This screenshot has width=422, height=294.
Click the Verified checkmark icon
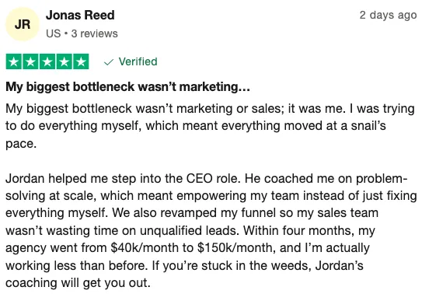[109, 62]
